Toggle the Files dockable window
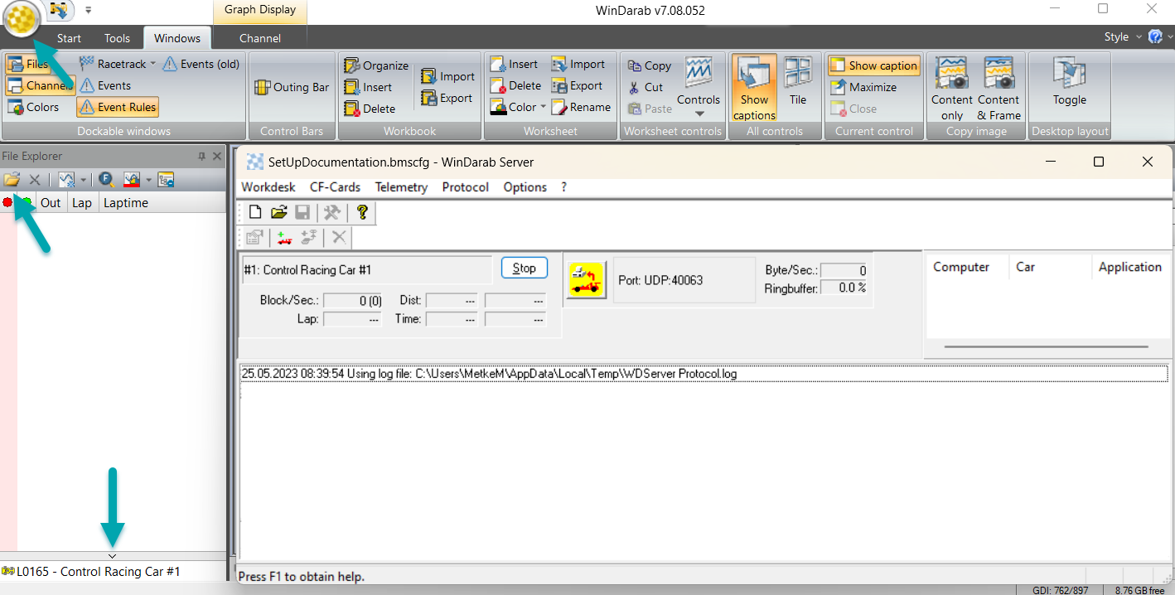 tap(27, 64)
